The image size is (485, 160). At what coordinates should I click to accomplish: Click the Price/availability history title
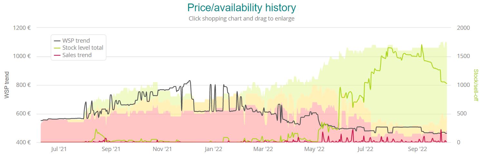242,7
